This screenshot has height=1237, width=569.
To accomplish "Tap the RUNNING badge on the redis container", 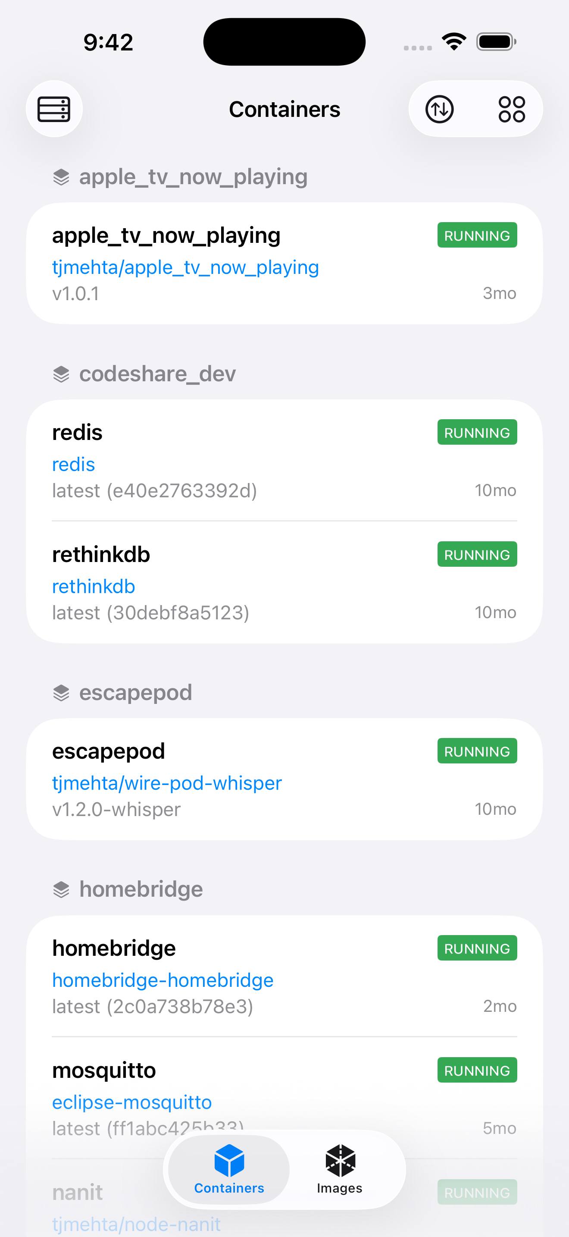I will (x=477, y=432).
